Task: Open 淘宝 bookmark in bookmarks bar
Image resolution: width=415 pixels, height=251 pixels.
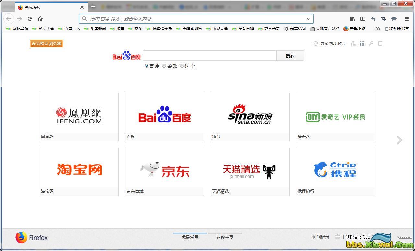Action: click(x=117, y=29)
